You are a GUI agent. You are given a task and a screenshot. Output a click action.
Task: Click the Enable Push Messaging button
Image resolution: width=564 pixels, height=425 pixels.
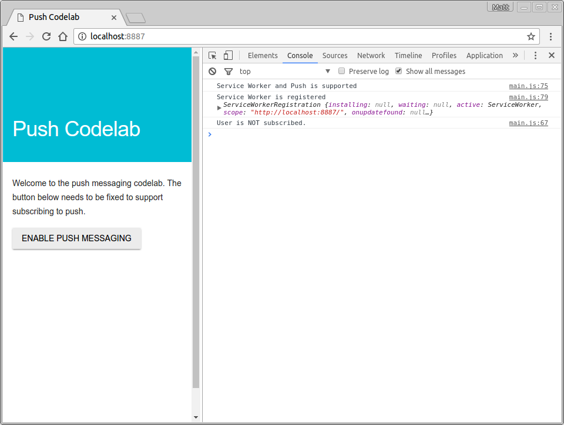(x=76, y=238)
